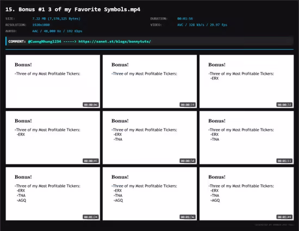Open the thumbnail stamped 00:01:24

click(53, 194)
